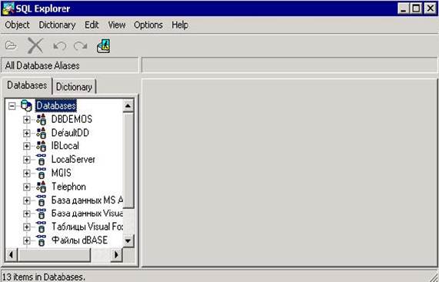439x282 pixels.
Task: Select the Telephon alias
Action: click(x=68, y=186)
